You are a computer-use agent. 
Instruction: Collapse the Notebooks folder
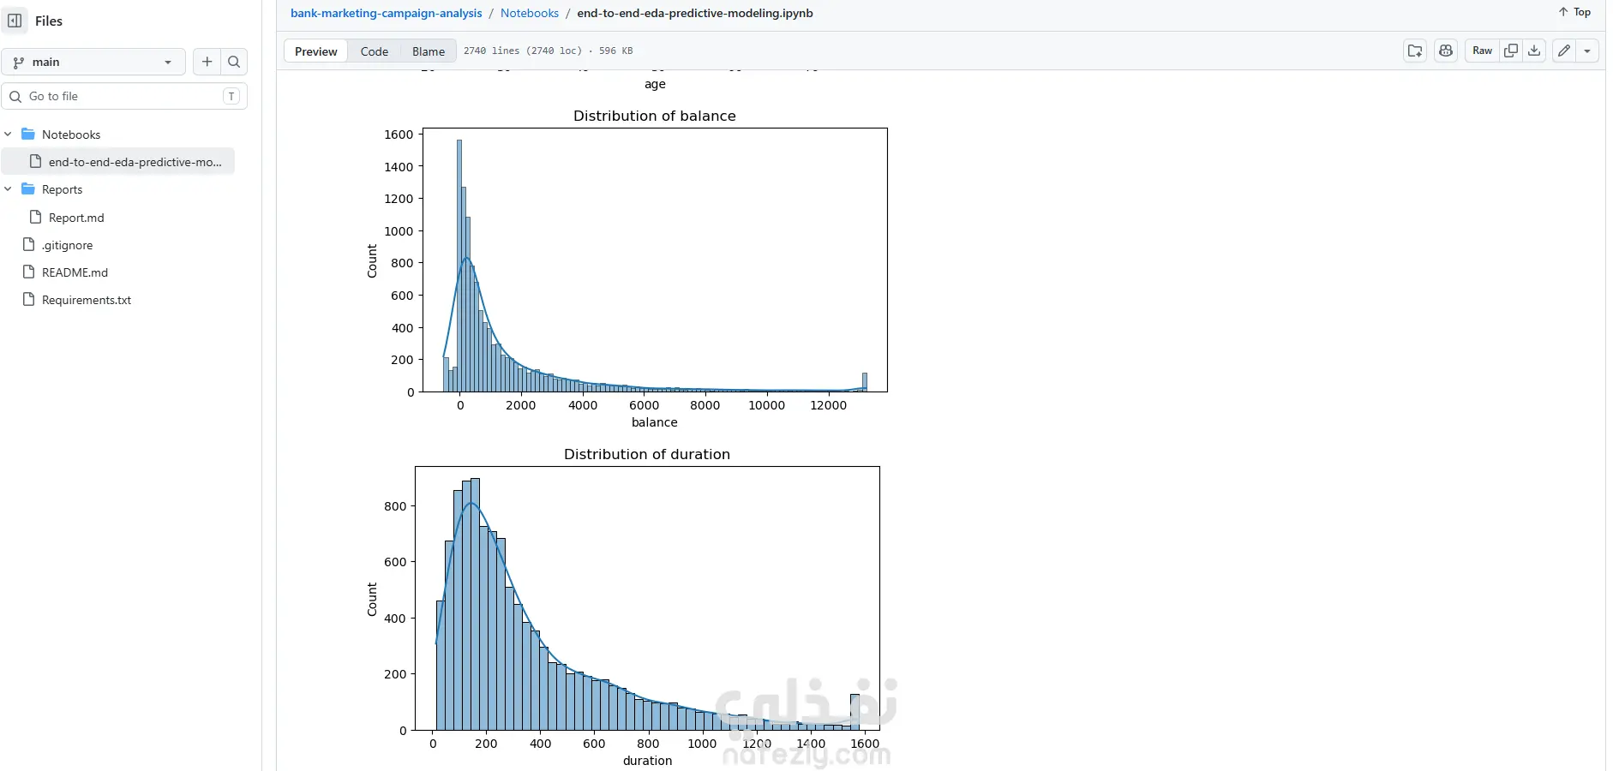8,134
